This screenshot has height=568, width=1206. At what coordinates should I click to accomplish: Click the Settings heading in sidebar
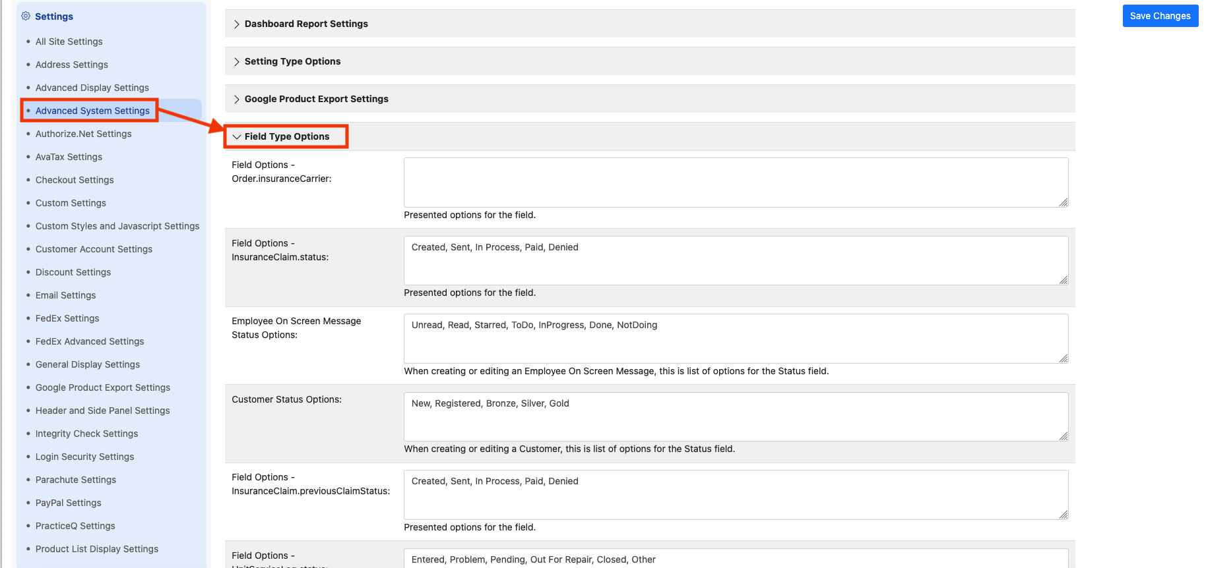tap(54, 16)
